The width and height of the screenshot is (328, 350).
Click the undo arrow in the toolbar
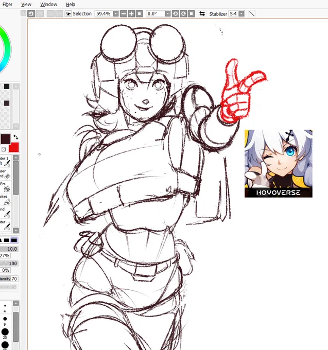click(x=31, y=14)
